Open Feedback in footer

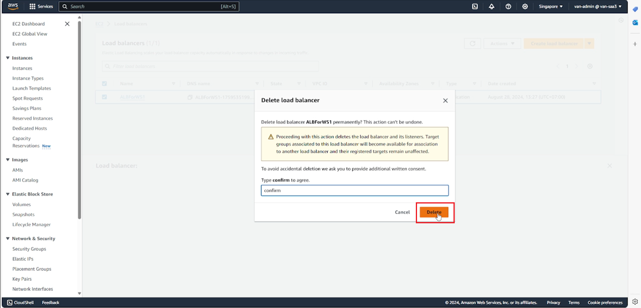click(x=51, y=302)
